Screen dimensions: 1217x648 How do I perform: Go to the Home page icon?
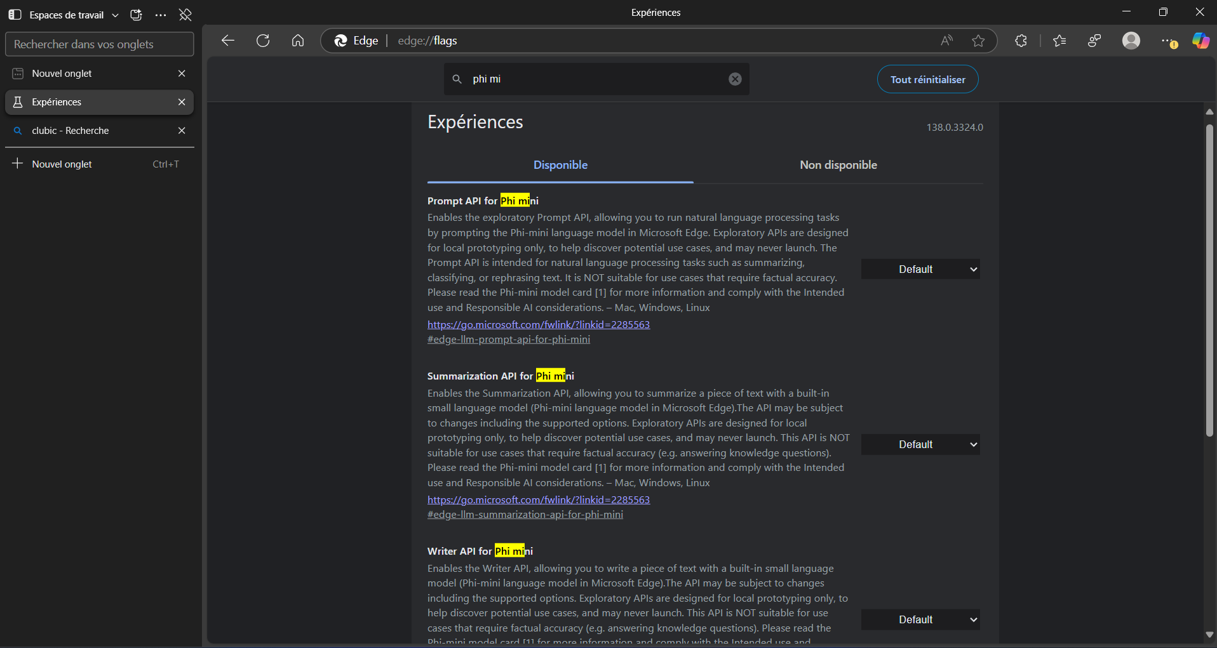click(x=298, y=41)
